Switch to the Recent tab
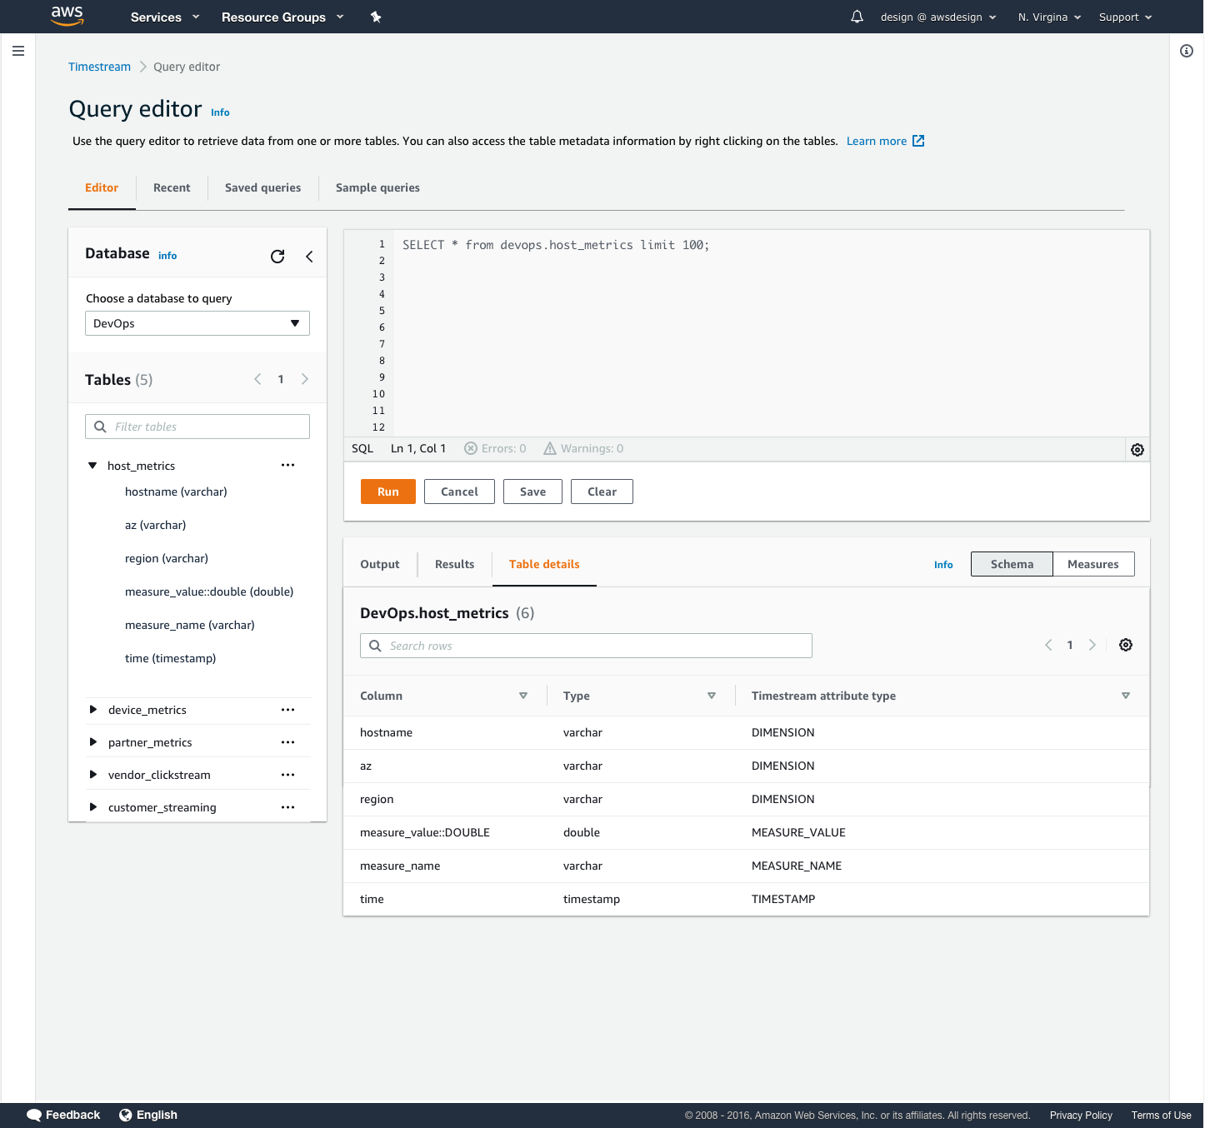 click(172, 187)
